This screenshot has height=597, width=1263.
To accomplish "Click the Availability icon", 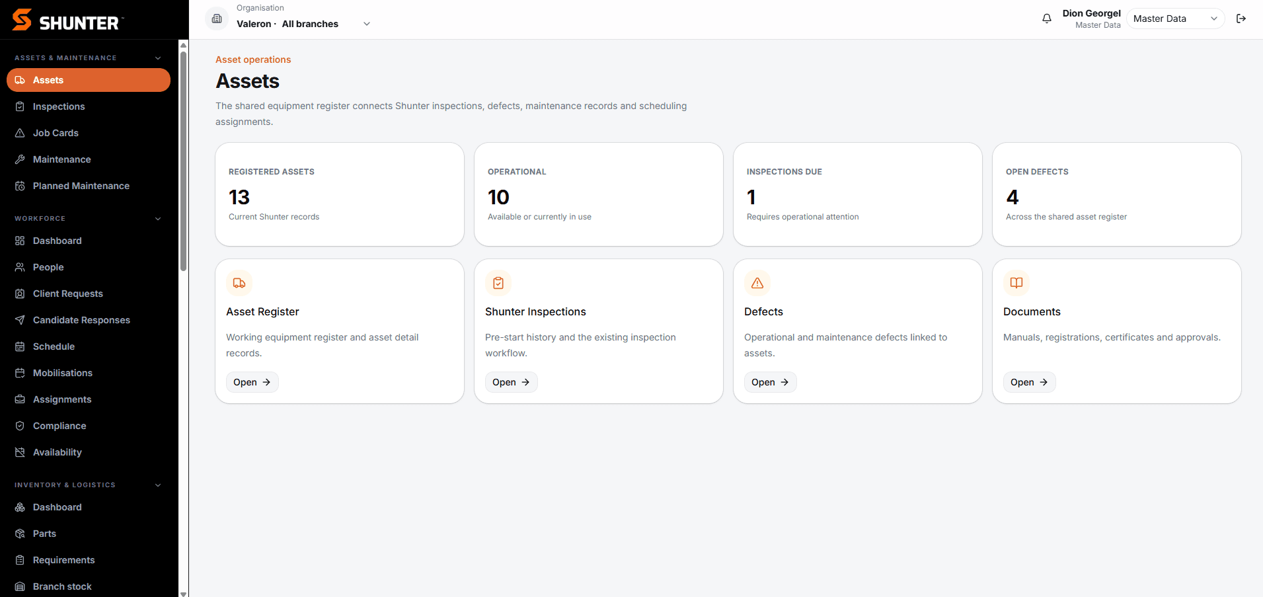I will pyautogui.click(x=20, y=452).
